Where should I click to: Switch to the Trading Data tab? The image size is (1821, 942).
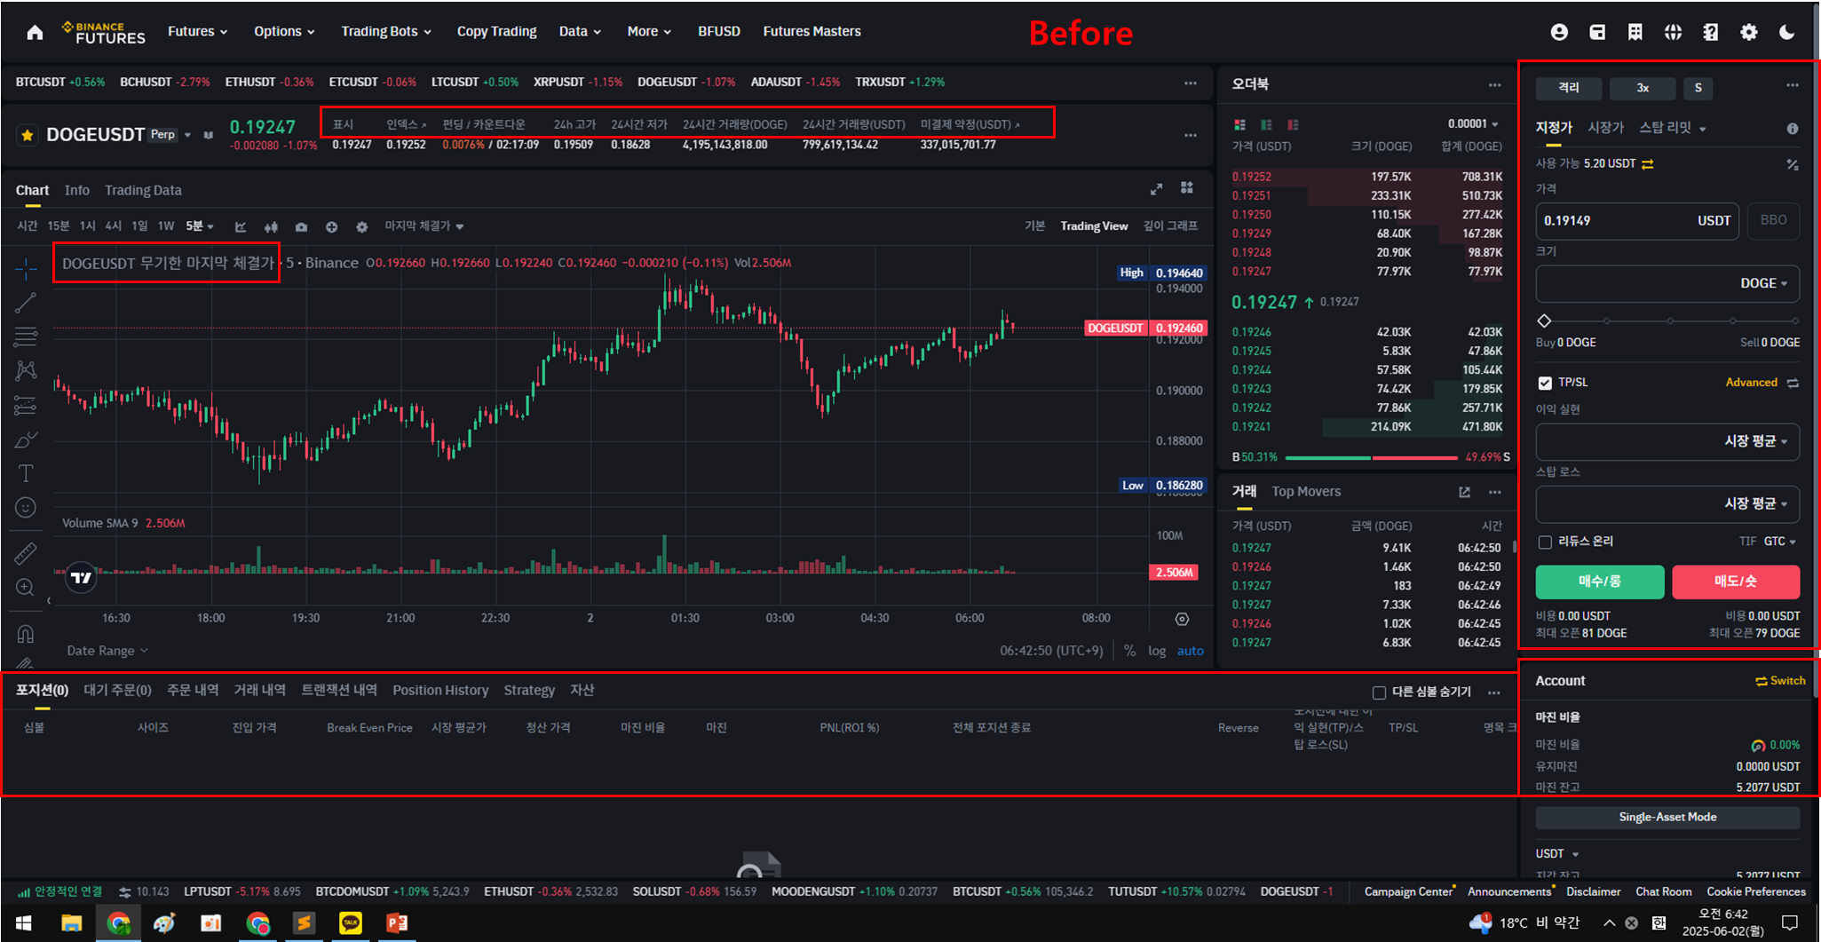pos(143,190)
